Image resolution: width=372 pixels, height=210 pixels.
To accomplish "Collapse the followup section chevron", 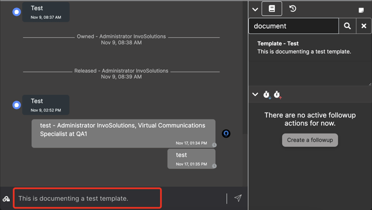I will coord(255,94).
